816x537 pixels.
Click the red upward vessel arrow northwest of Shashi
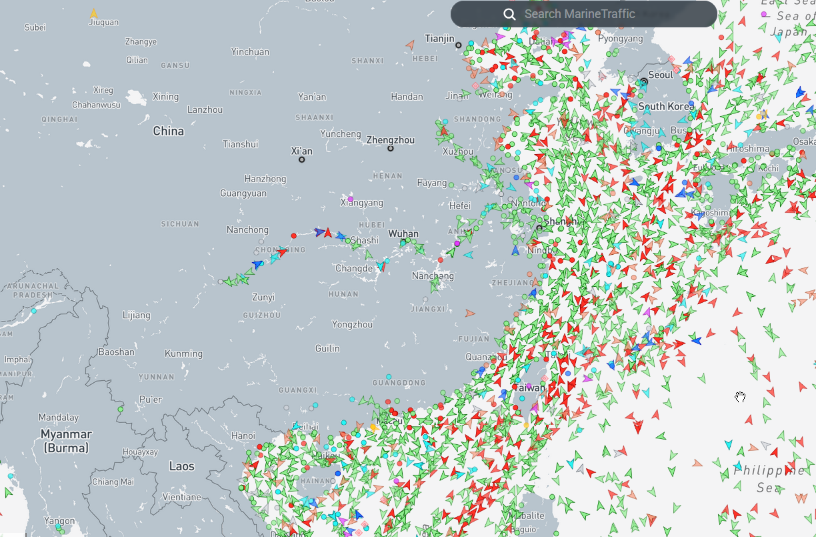pyautogui.click(x=328, y=233)
